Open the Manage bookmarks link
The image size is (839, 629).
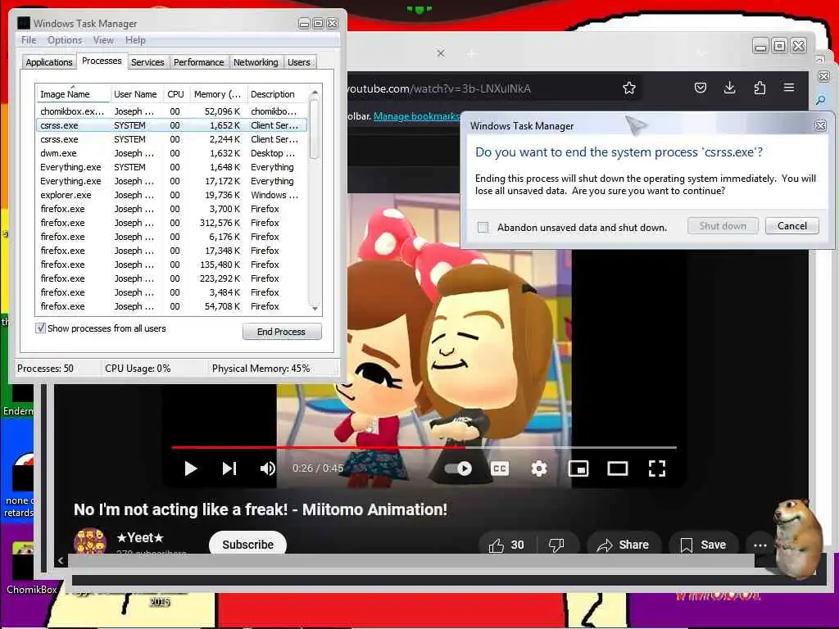[x=416, y=116]
